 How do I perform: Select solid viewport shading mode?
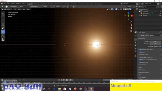[x=126, y=9]
